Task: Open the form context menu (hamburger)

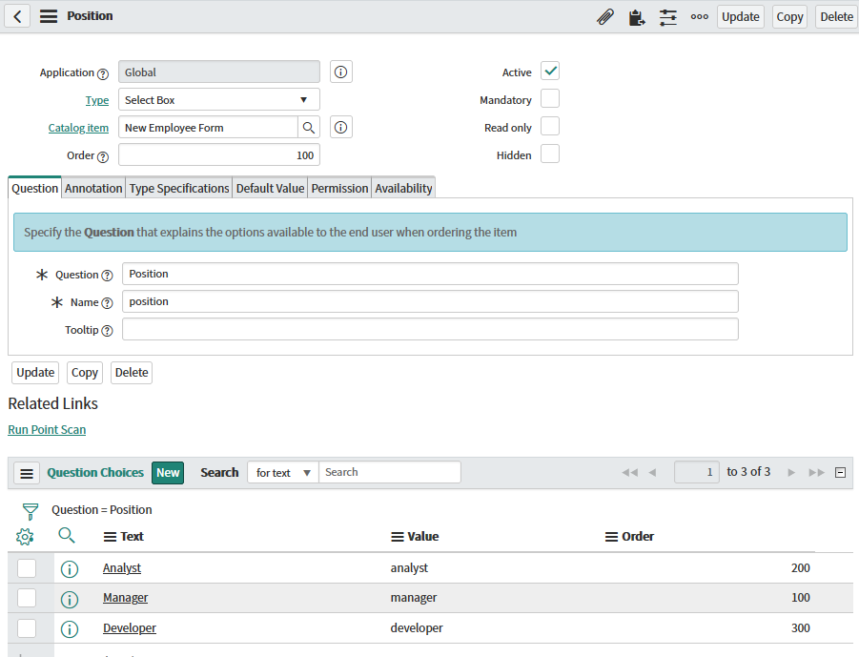Action: coord(49,16)
